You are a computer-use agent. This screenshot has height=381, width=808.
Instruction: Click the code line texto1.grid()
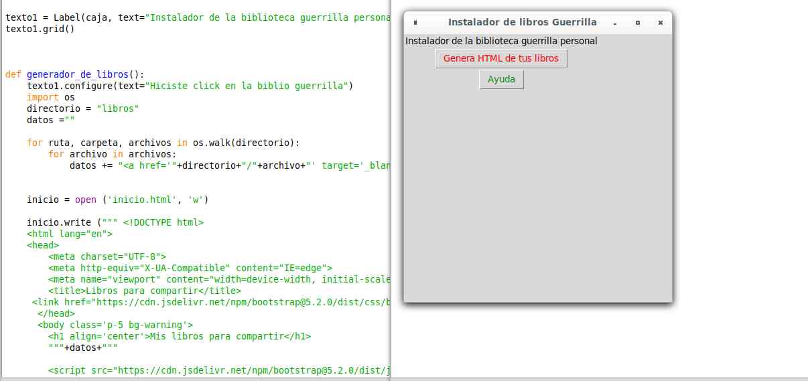[40, 29]
